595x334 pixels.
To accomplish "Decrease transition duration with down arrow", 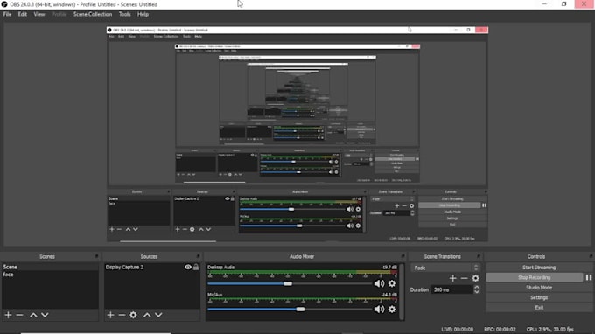I will 477,292.
